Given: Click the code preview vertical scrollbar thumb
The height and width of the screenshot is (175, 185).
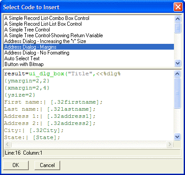Looking at the screenshot, I should tap(177, 93).
